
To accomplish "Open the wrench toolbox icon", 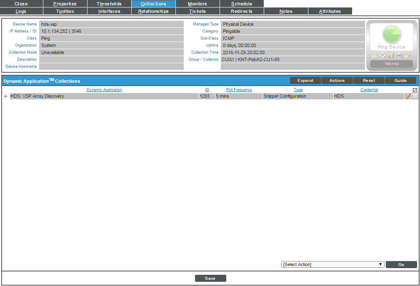I will click(407, 55).
